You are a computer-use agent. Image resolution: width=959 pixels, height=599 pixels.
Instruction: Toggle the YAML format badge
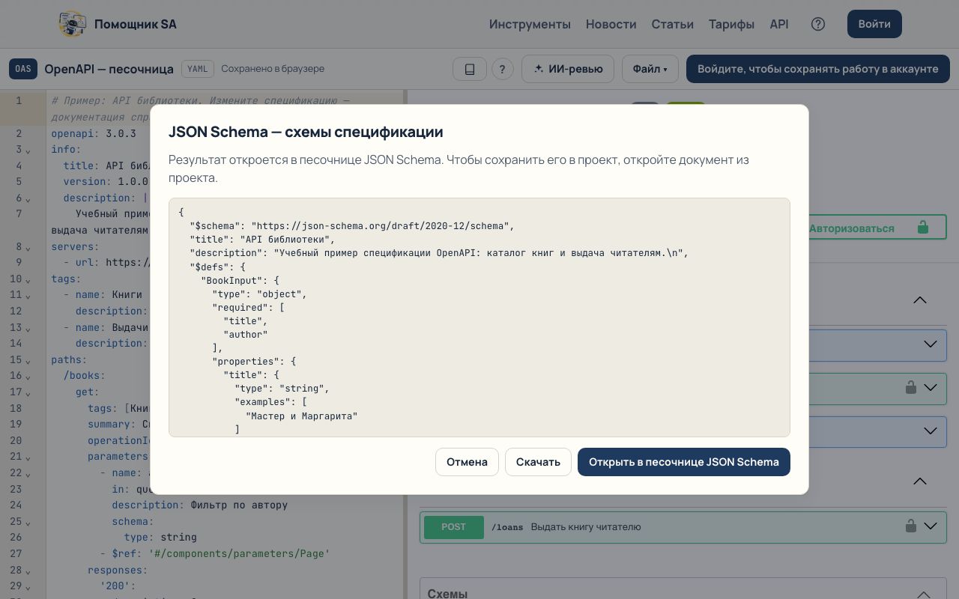(197, 69)
